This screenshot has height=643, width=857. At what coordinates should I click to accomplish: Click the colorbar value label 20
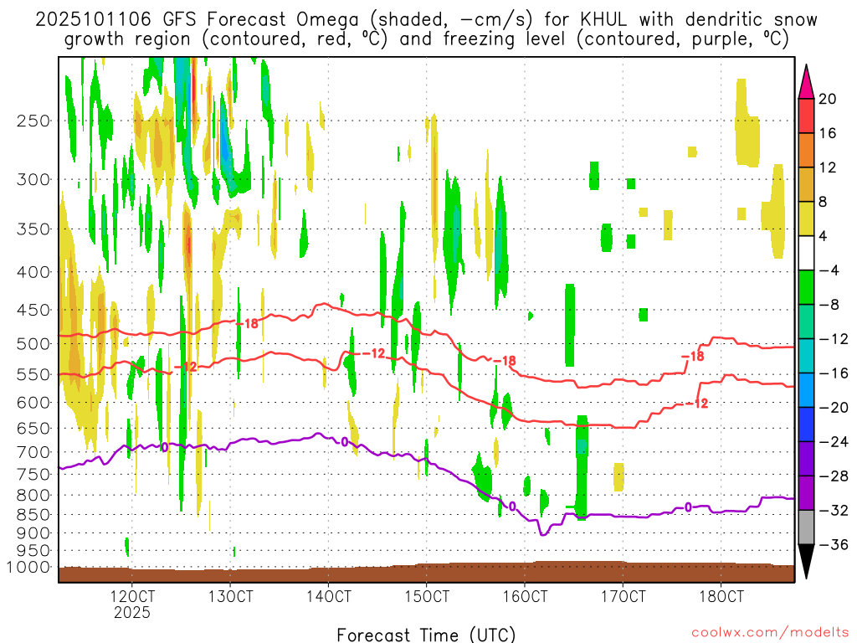click(x=828, y=99)
